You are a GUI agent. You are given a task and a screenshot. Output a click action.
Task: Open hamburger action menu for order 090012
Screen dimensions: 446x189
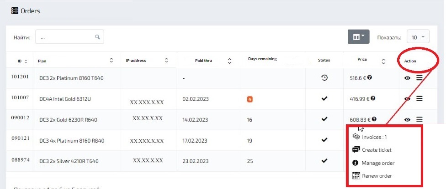[x=419, y=119]
